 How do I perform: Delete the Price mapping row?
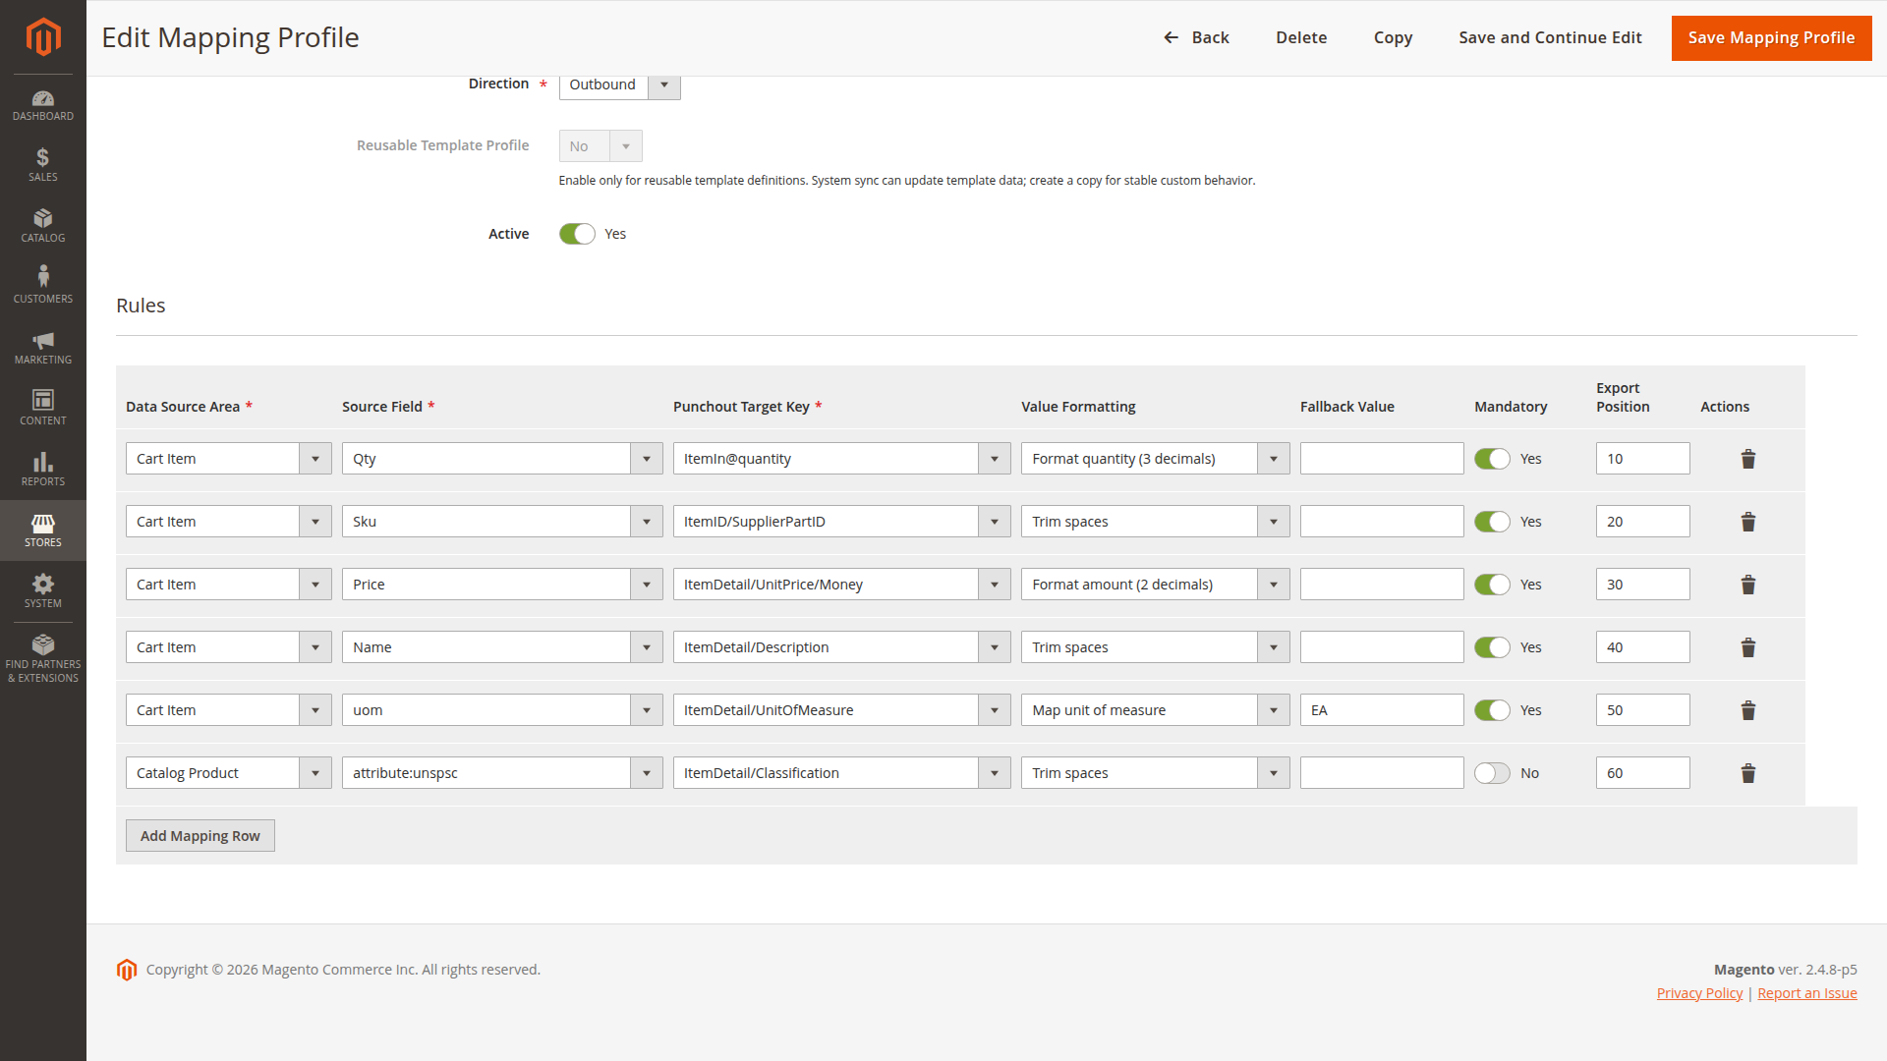tap(1748, 585)
